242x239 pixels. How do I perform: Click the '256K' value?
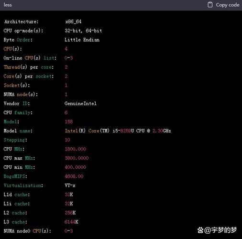[70, 213]
